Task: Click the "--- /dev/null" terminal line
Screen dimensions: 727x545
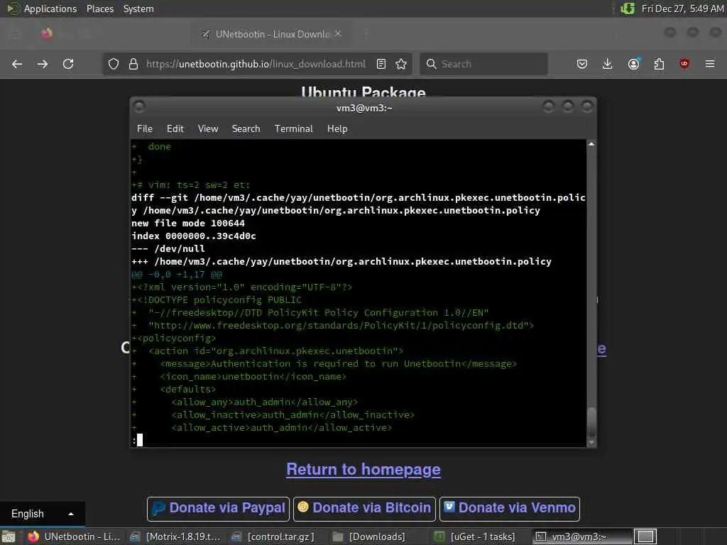Action: pyautogui.click(x=168, y=249)
